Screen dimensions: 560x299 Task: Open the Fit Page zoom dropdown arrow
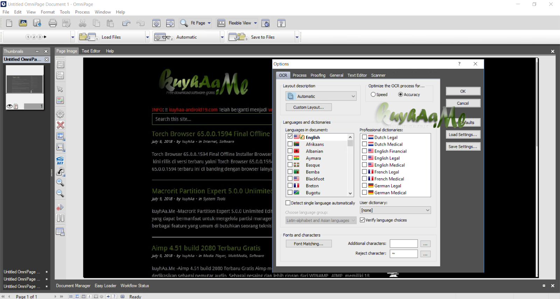pyautogui.click(x=209, y=23)
